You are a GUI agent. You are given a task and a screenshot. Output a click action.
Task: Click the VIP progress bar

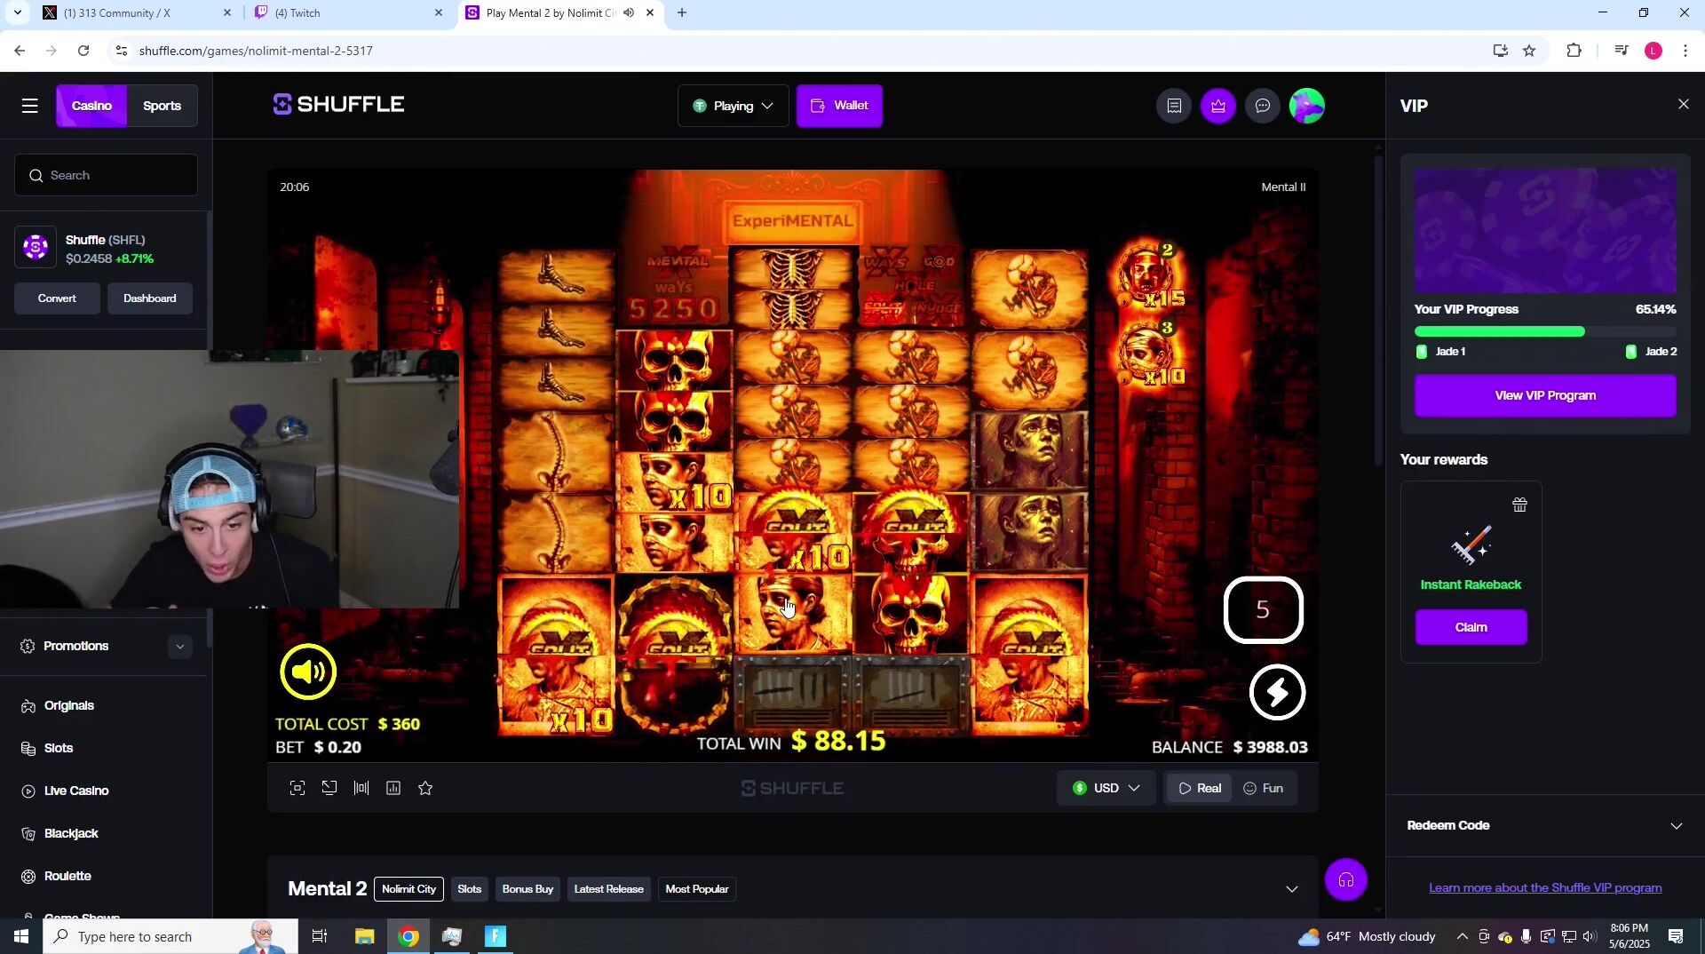tap(1545, 331)
